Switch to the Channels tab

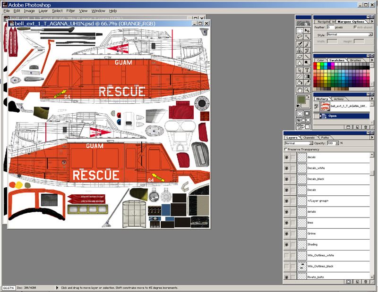tap(309, 137)
